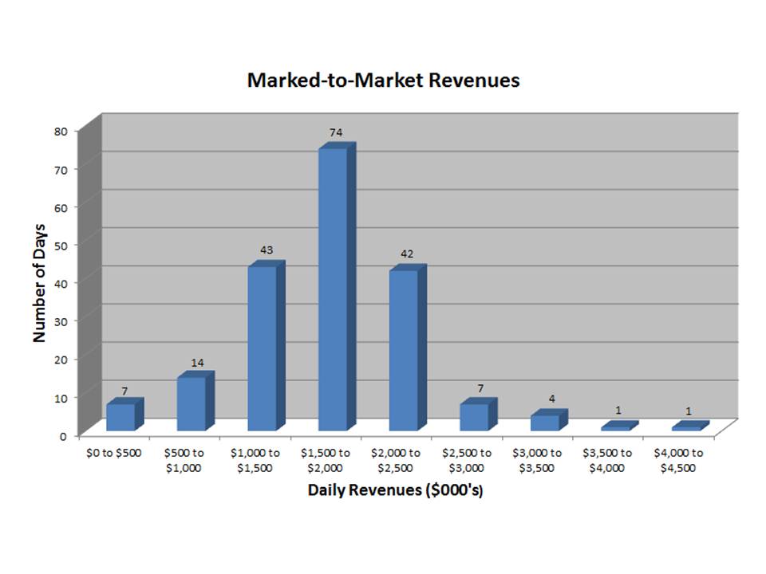The height and width of the screenshot is (574, 766).
Task: Select the data label showing 4
Action: click(551, 399)
